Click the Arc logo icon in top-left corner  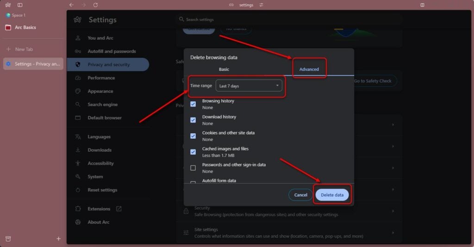tap(8, 5)
